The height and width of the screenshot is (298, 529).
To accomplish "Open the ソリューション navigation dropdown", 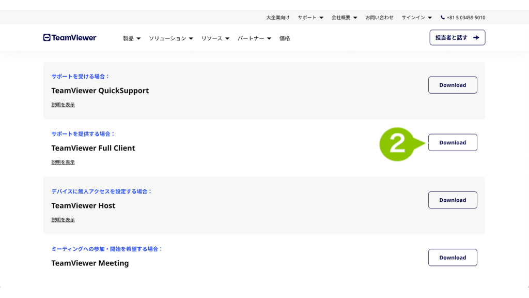I will pyautogui.click(x=171, y=38).
